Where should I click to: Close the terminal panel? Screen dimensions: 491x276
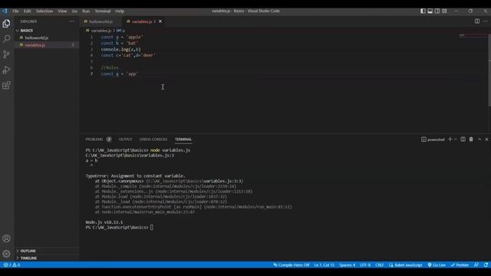tap(486, 140)
